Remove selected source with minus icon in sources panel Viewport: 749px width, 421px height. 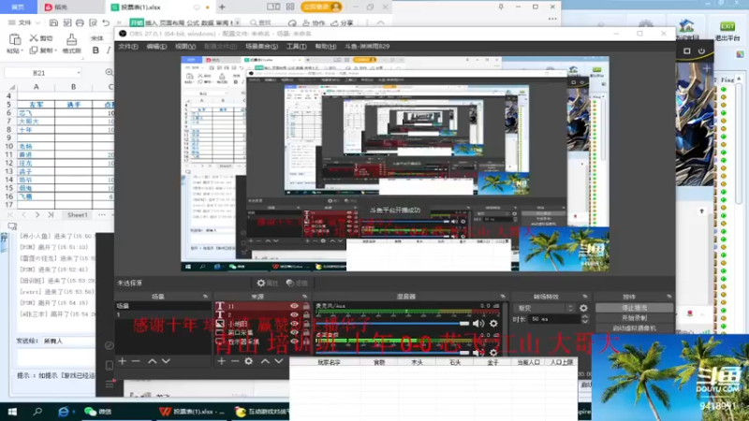click(x=235, y=361)
